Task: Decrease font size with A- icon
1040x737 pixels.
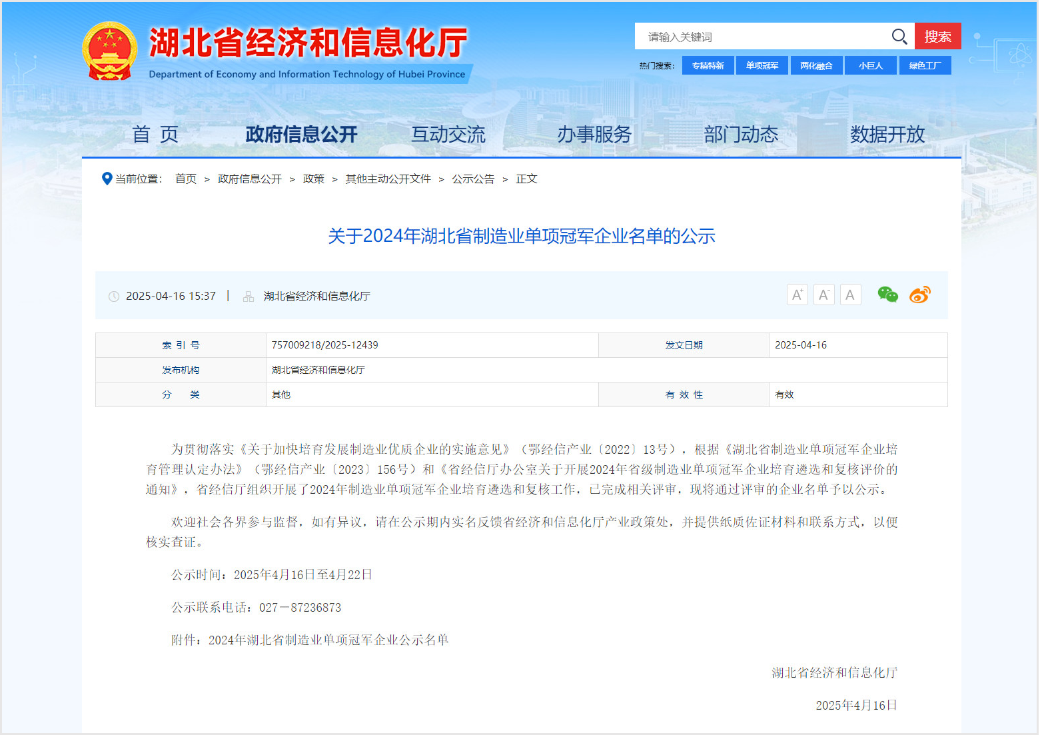Action: (823, 295)
